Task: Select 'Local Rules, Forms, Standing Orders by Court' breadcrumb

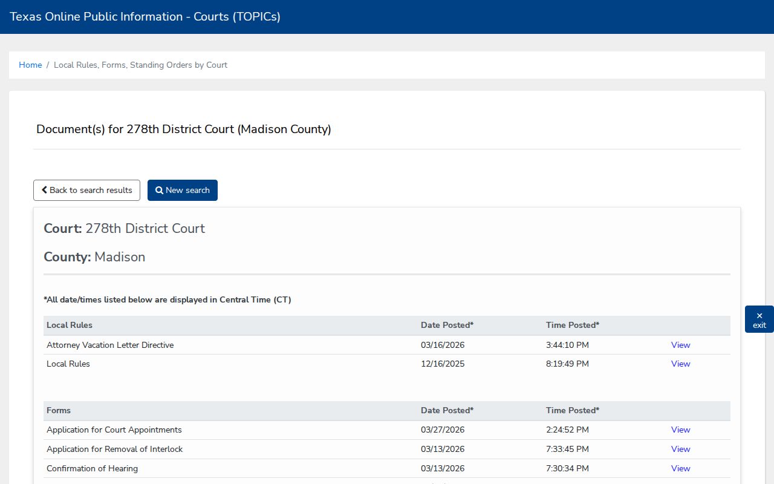Action: 140,65
